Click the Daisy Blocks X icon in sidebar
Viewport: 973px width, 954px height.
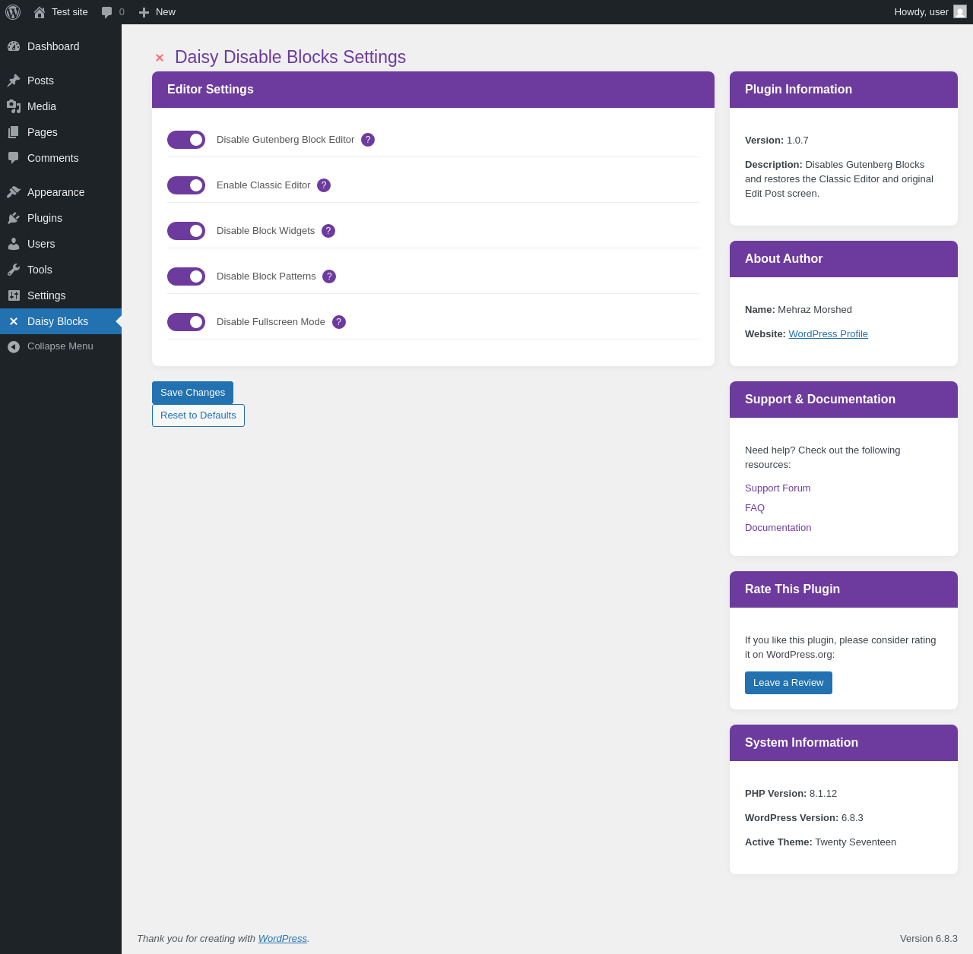click(14, 321)
